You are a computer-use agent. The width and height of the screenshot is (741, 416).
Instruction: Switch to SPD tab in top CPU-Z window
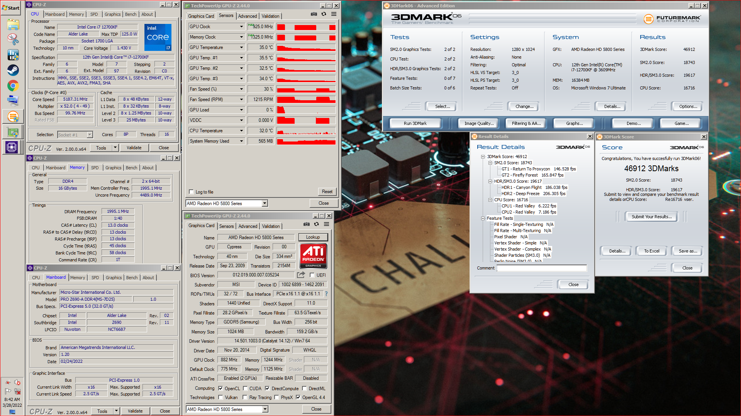[x=94, y=14]
